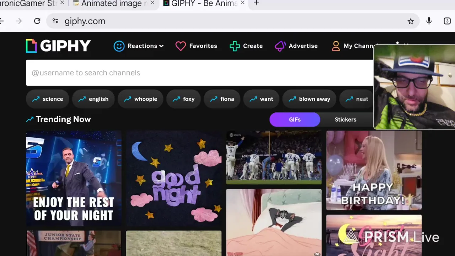Switch to Stickers toggle
Image resolution: width=455 pixels, height=256 pixels.
tap(345, 119)
